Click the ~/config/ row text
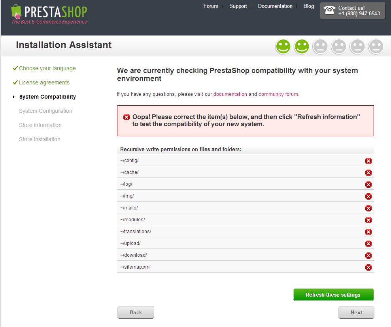The height and width of the screenshot is (327, 391). pyautogui.click(x=129, y=161)
